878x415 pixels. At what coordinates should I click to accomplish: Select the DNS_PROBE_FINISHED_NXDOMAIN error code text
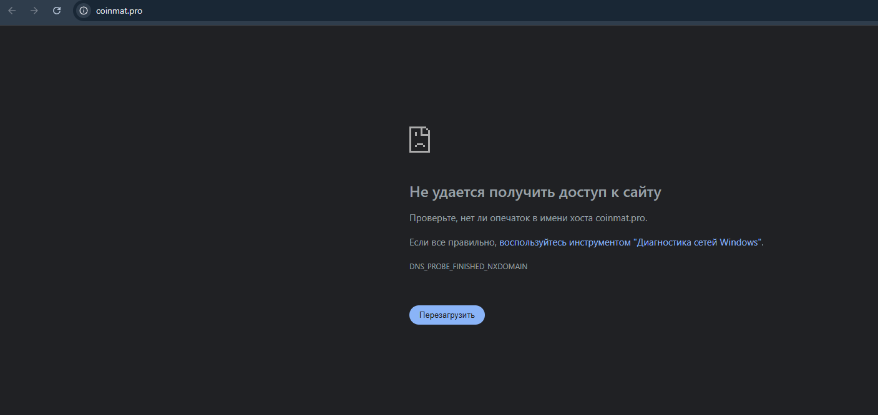coord(468,266)
